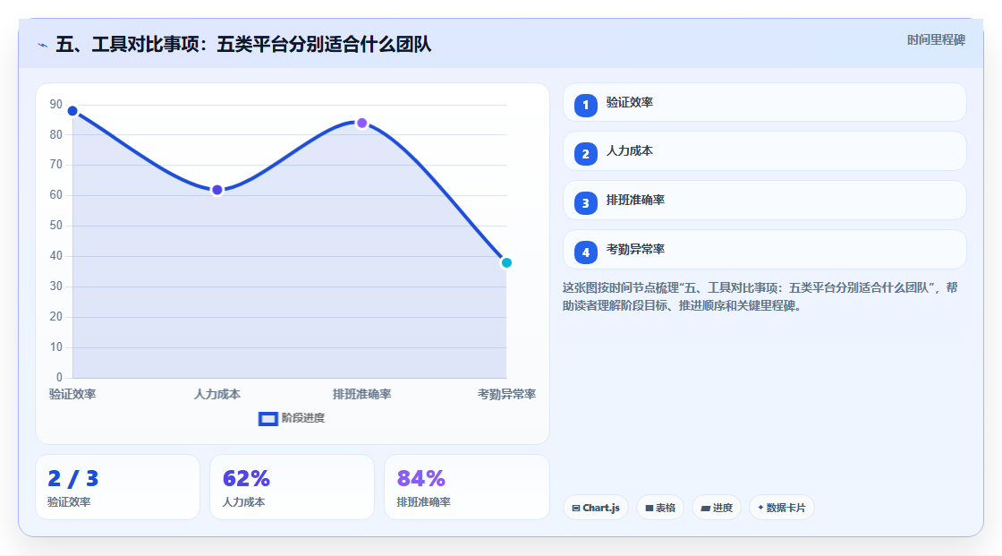
Task: Select the 人力成本 data point on the chart
Action: (x=217, y=190)
